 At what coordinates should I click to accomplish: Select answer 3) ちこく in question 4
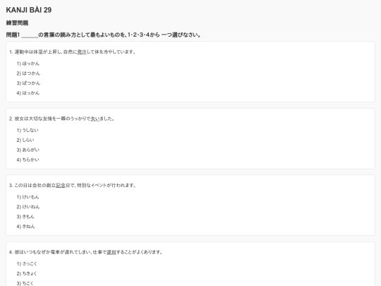25,283
